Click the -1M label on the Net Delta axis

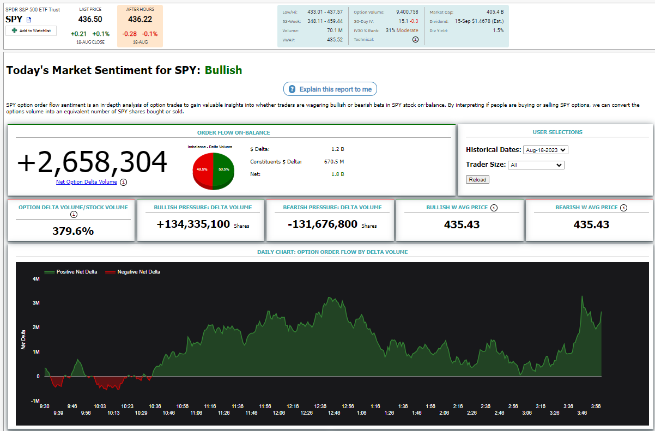coord(35,401)
